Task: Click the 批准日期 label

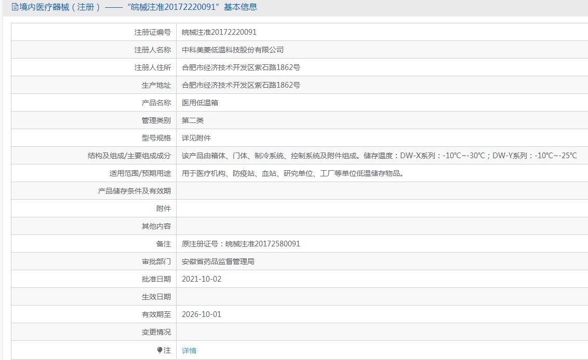Action: pyautogui.click(x=156, y=279)
